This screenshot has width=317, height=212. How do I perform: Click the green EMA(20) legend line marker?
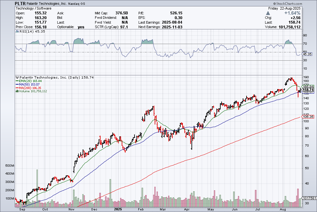pyautogui.click(x=17, y=81)
